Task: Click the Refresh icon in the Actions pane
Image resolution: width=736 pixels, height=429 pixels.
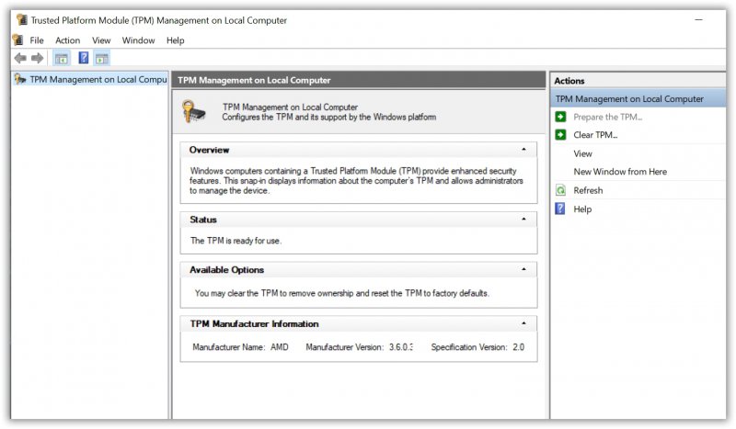Action: 560,190
